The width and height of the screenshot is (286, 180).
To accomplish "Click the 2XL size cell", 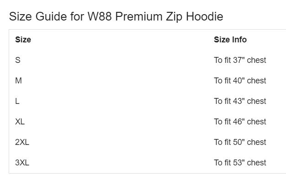I will click(x=22, y=142).
